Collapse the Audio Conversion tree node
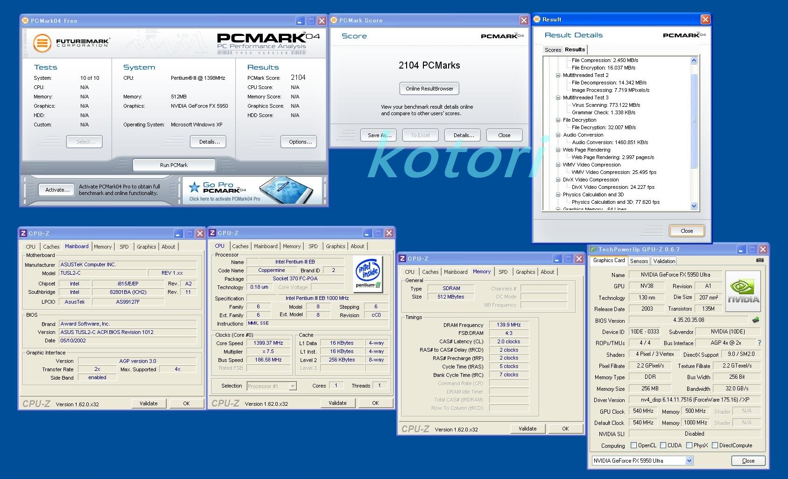 coord(558,135)
